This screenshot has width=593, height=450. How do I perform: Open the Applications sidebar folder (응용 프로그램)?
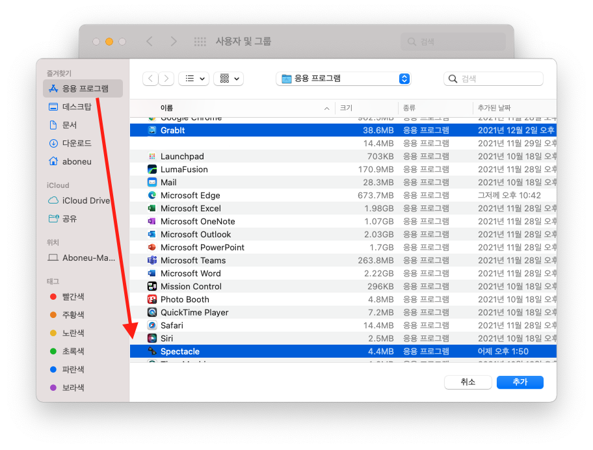83,88
